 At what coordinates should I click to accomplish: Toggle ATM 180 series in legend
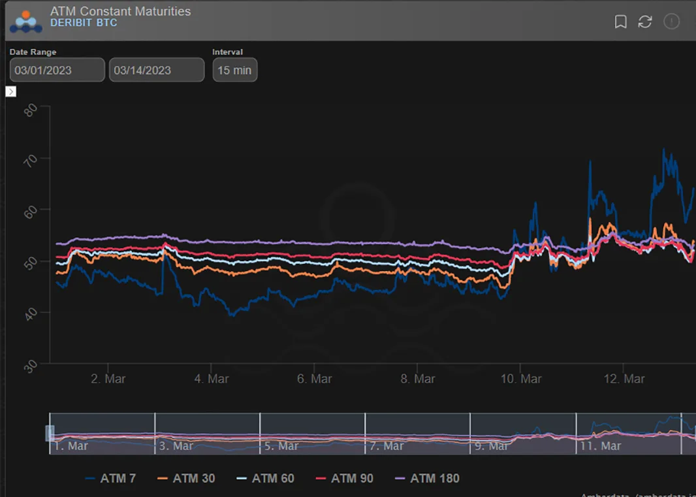click(427, 478)
